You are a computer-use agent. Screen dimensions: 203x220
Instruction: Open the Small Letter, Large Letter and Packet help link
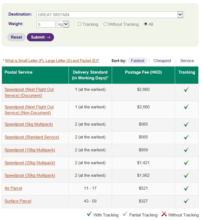tap(52, 61)
